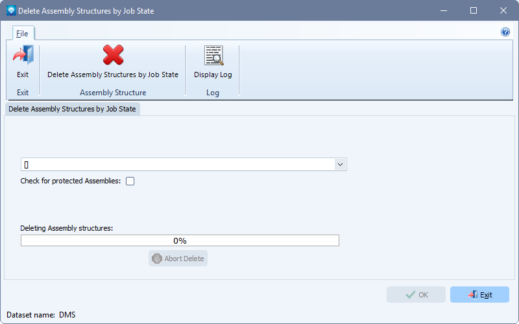Viewport: 519px width, 324px height.
Task: Click the Display Log label text
Action: [x=213, y=75]
